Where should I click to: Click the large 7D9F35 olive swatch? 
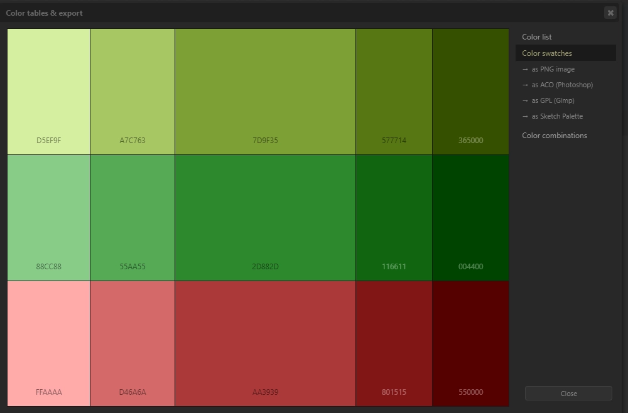(x=265, y=92)
